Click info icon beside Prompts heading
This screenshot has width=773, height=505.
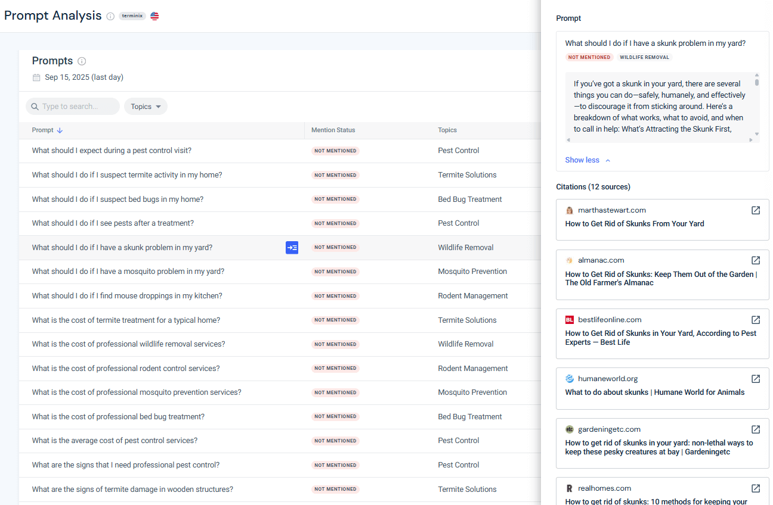tap(82, 61)
